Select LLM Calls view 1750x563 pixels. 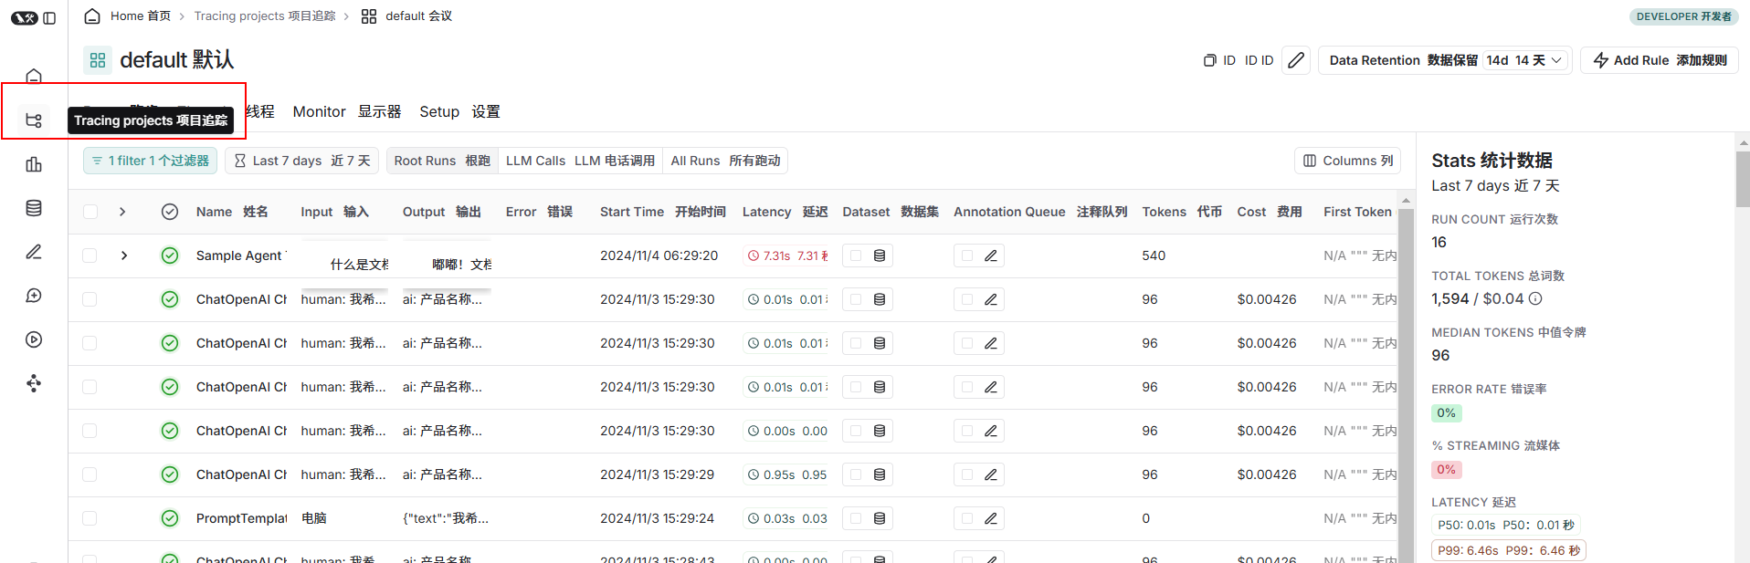[x=580, y=161]
